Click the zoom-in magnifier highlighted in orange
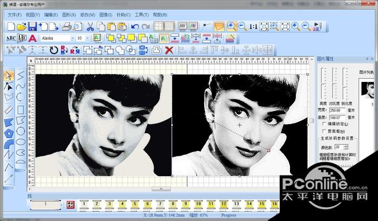378x221 pixels. 232,26
